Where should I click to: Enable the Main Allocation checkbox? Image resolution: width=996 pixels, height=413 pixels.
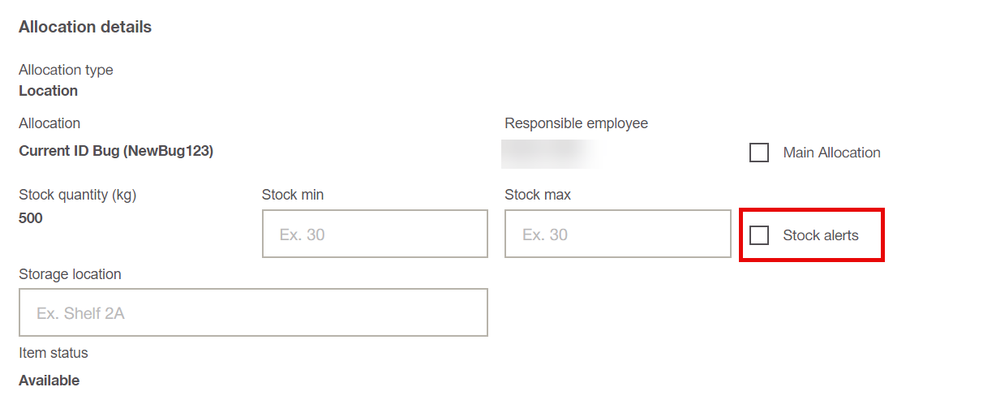759,153
